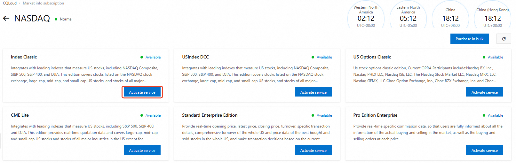The height and width of the screenshot is (163, 516).
Task: Click the Pro Edition Enterprise card title
Action: coord(375,115)
